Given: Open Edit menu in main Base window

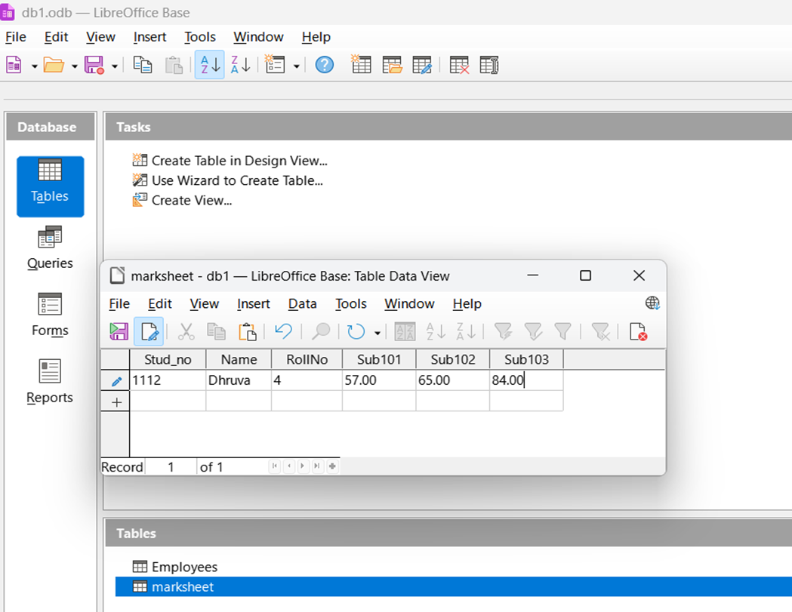Looking at the screenshot, I should coord(56,37).
